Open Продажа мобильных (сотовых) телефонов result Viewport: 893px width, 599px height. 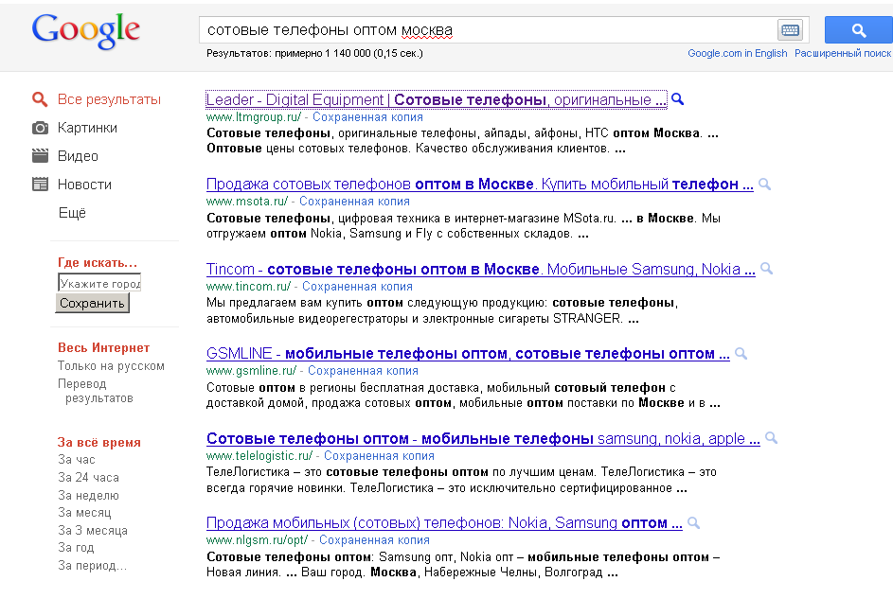444,522
